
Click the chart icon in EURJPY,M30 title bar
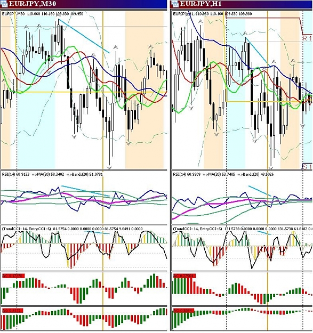click(x=4, y=4)
